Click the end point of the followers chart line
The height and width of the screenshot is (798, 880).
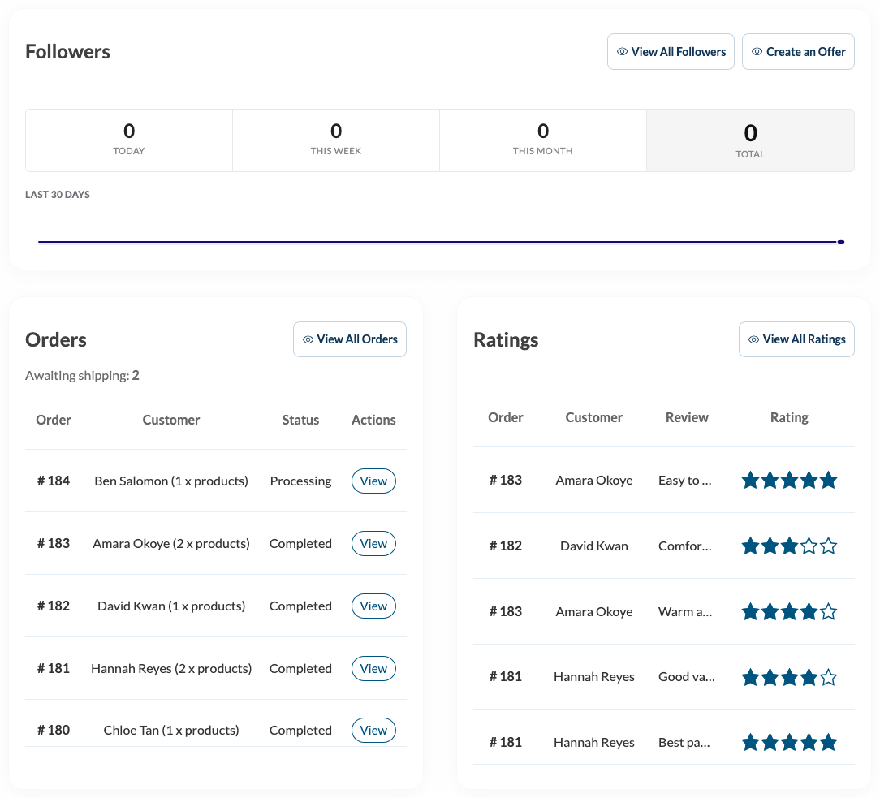(841, 242)
